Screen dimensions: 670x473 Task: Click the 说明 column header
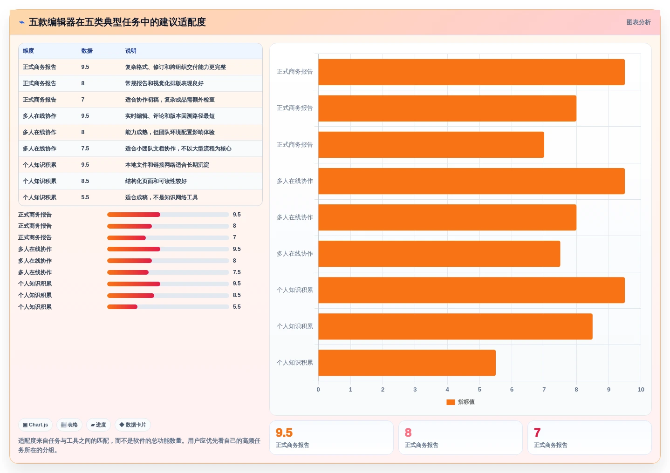coord(130,51)
